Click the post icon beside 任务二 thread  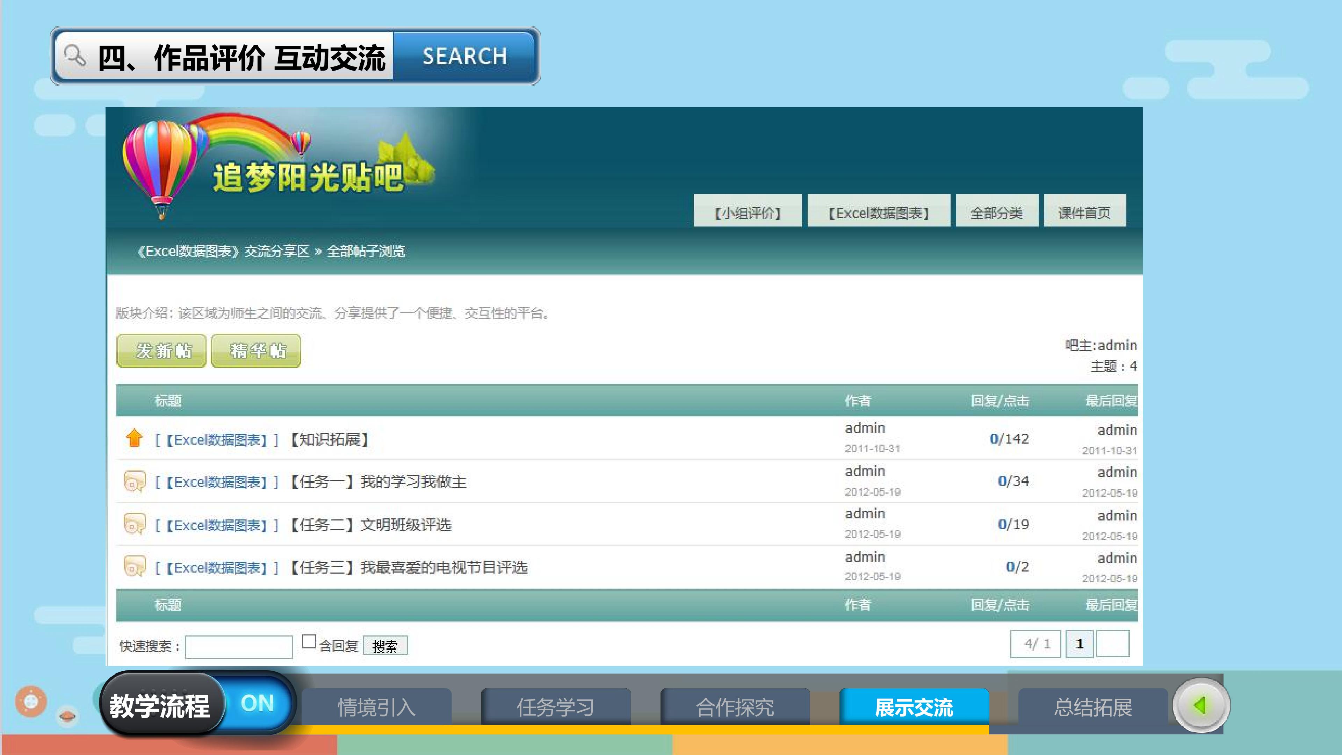[x=135, y=524]
